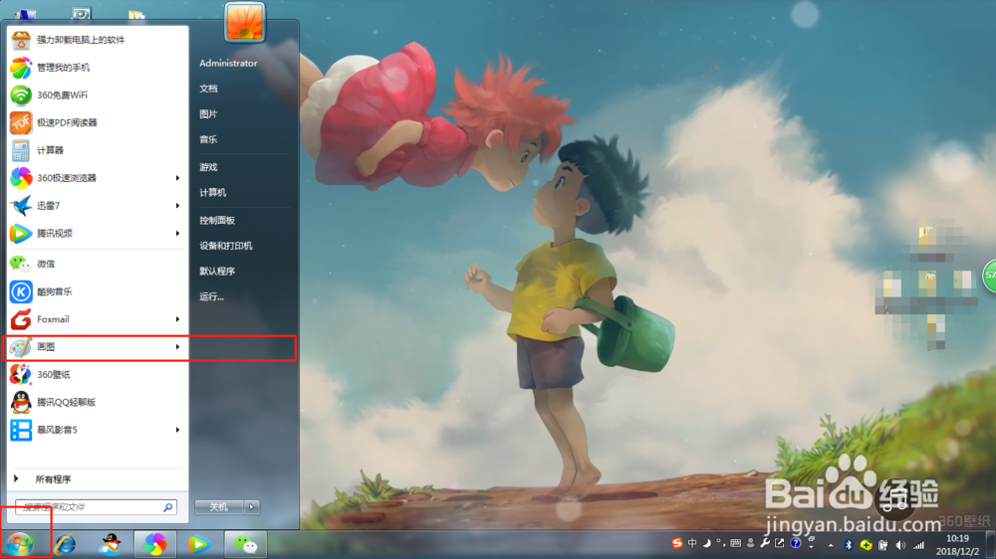The image size is (996, 559).
Task: Toggle Chinese punctuation mode on input bar
Action: click(720, 543)
